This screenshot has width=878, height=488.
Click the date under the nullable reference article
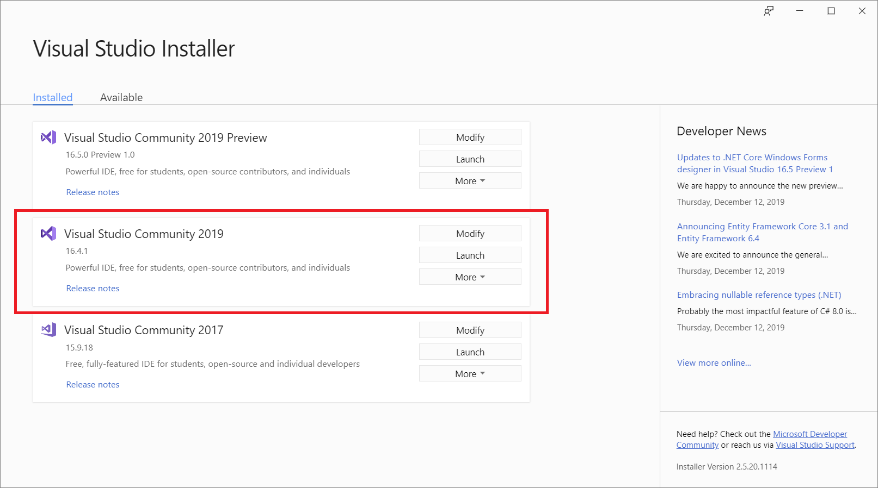[x=730, y=328]
